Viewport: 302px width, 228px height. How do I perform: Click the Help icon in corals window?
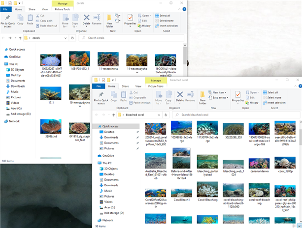tap(184, 9)
